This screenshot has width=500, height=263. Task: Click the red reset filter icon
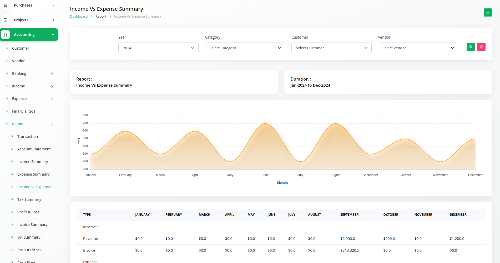[x=481, y=47]
